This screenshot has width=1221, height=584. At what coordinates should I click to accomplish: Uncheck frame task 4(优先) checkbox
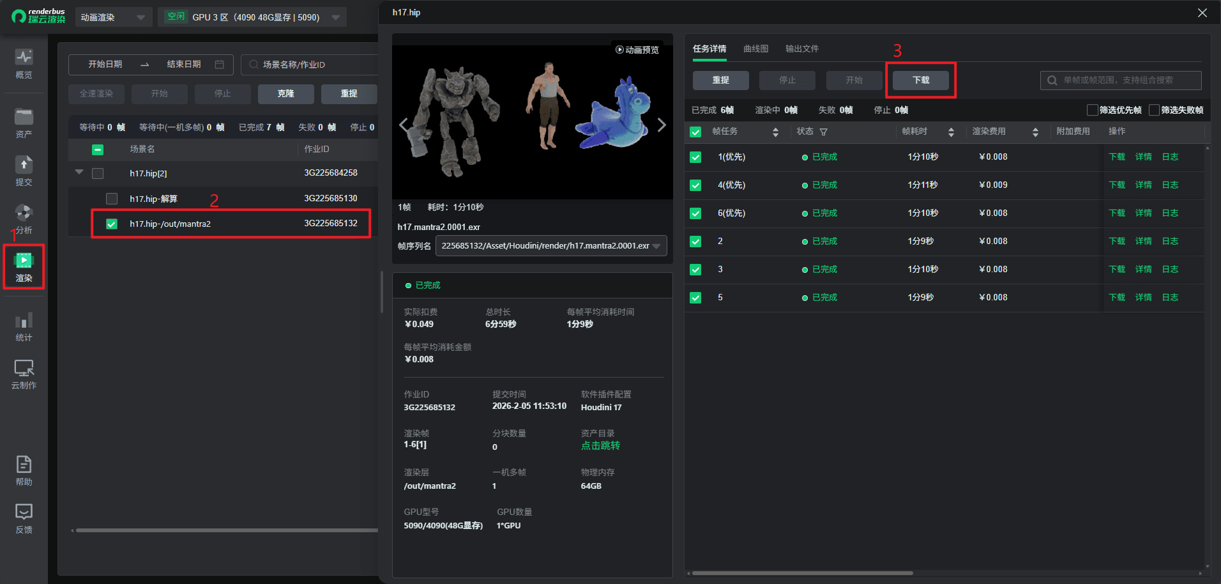tap(695, 185)
